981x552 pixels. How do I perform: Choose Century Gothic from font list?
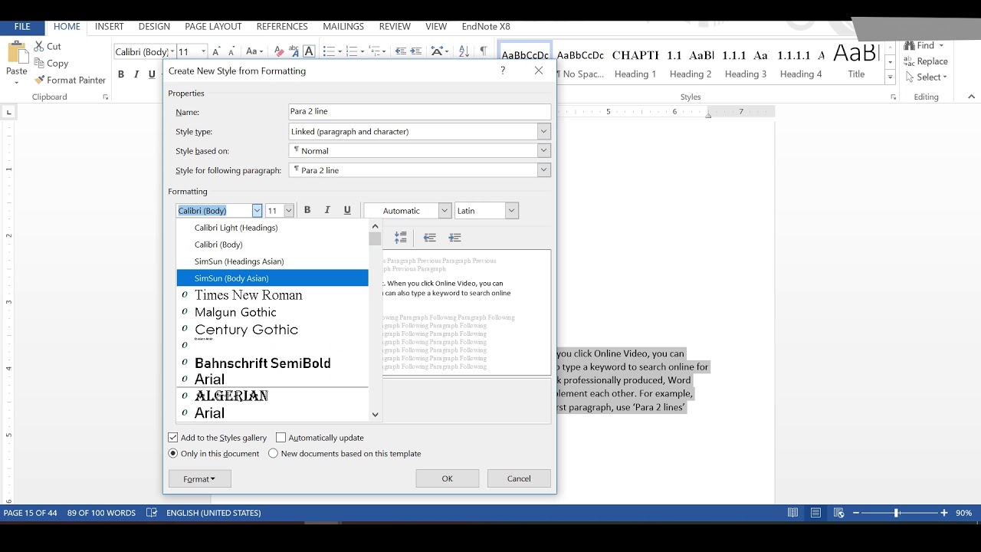click(272, 330)
